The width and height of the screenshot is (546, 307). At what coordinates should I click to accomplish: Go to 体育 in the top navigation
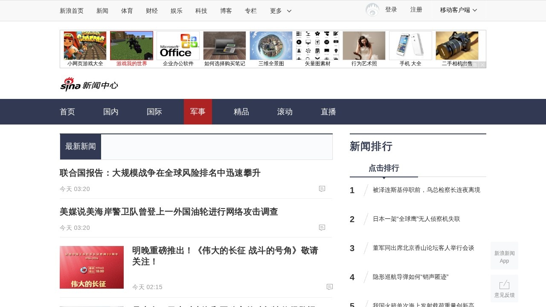click(x=127, y=11)
